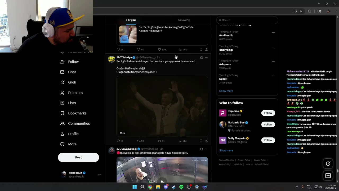The width and height of the screenshot is (339, 191).
Task: Open the Chrome profile avatar
Action: pos(329,11)
